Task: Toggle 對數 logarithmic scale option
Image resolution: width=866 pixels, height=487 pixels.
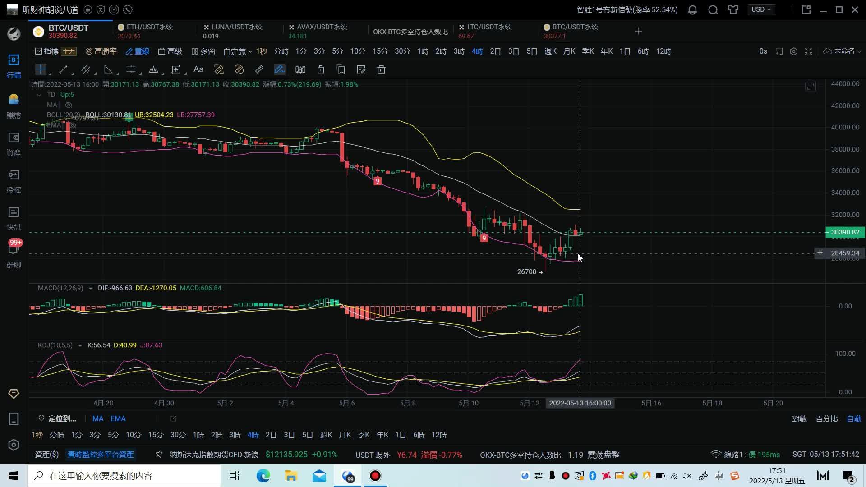Action: pyautogui.click(x=799, y=419)
